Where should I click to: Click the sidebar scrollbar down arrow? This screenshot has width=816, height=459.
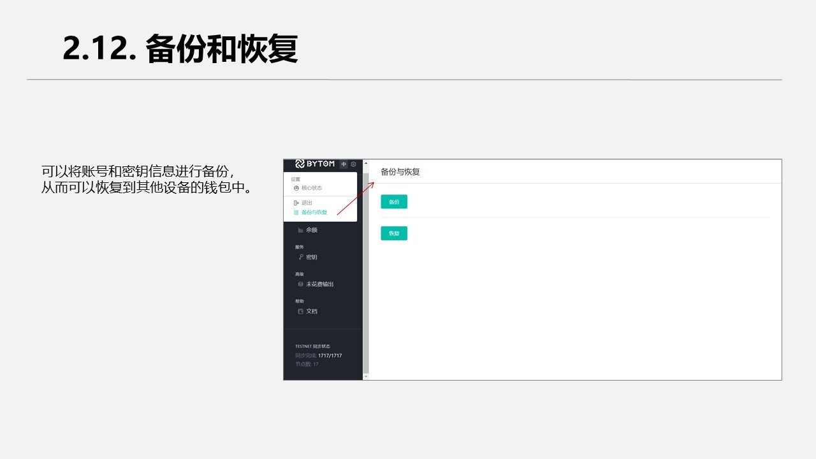(366, 377)
